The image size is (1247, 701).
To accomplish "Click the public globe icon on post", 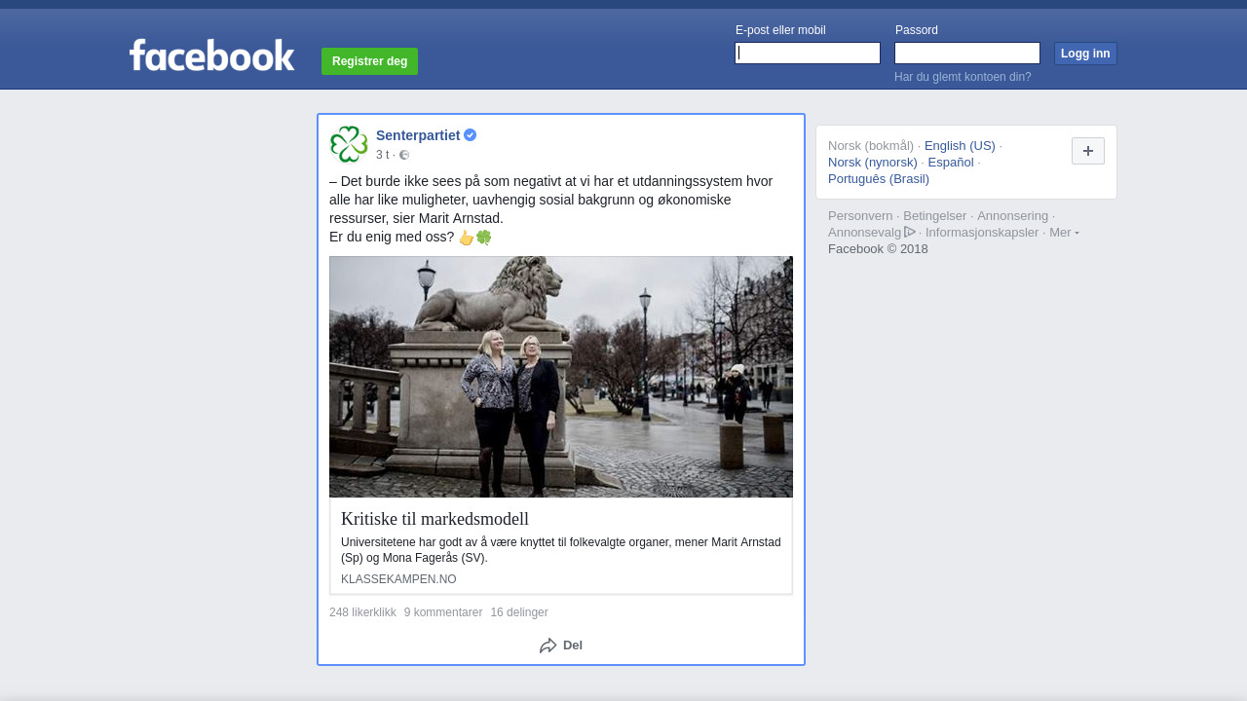I will tap(404, 155).
